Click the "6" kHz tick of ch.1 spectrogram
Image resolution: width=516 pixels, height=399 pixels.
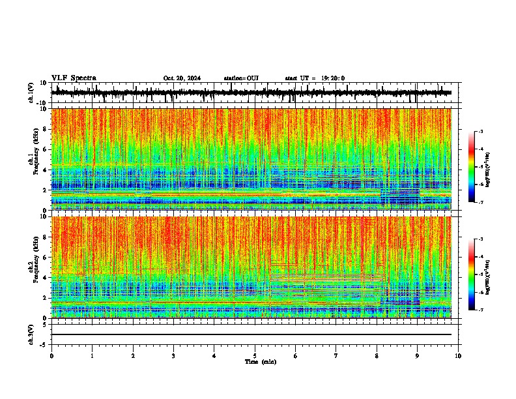coord(46,150)
